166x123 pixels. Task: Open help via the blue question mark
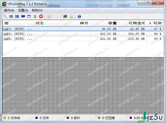pyautogui.click(x=79, y=17)
